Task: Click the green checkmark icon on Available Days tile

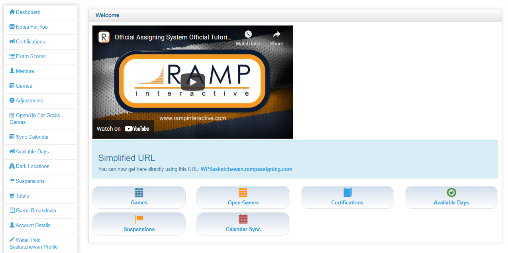Action: click(451, 192)
